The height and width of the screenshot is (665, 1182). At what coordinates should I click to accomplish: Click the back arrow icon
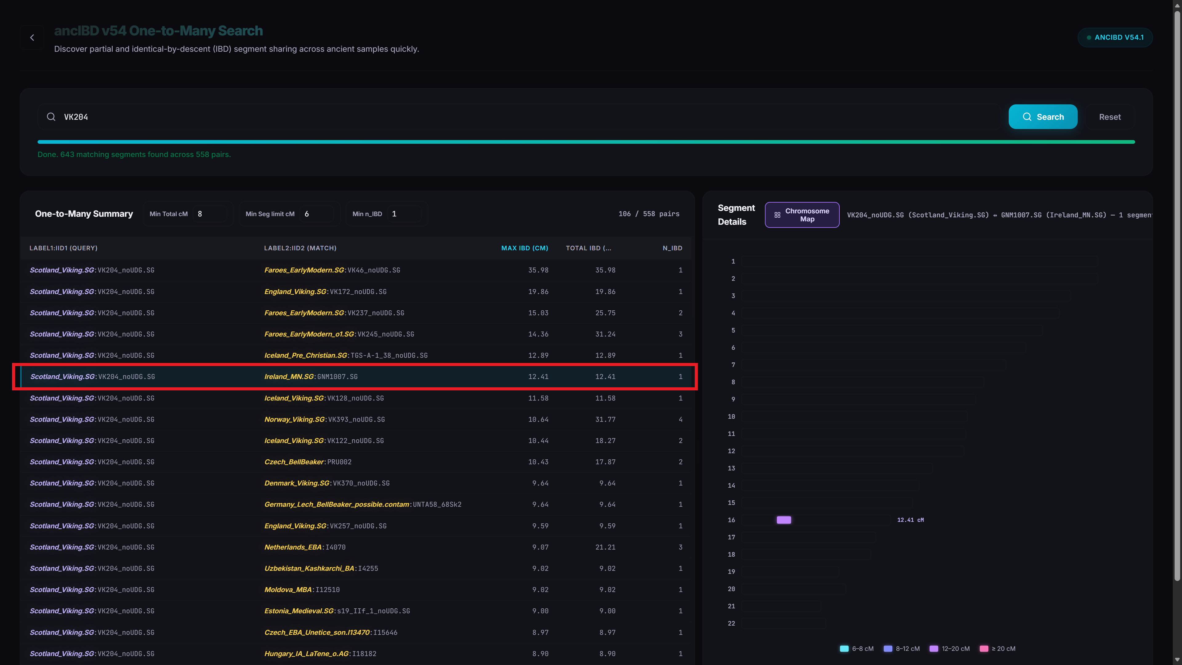32,38
